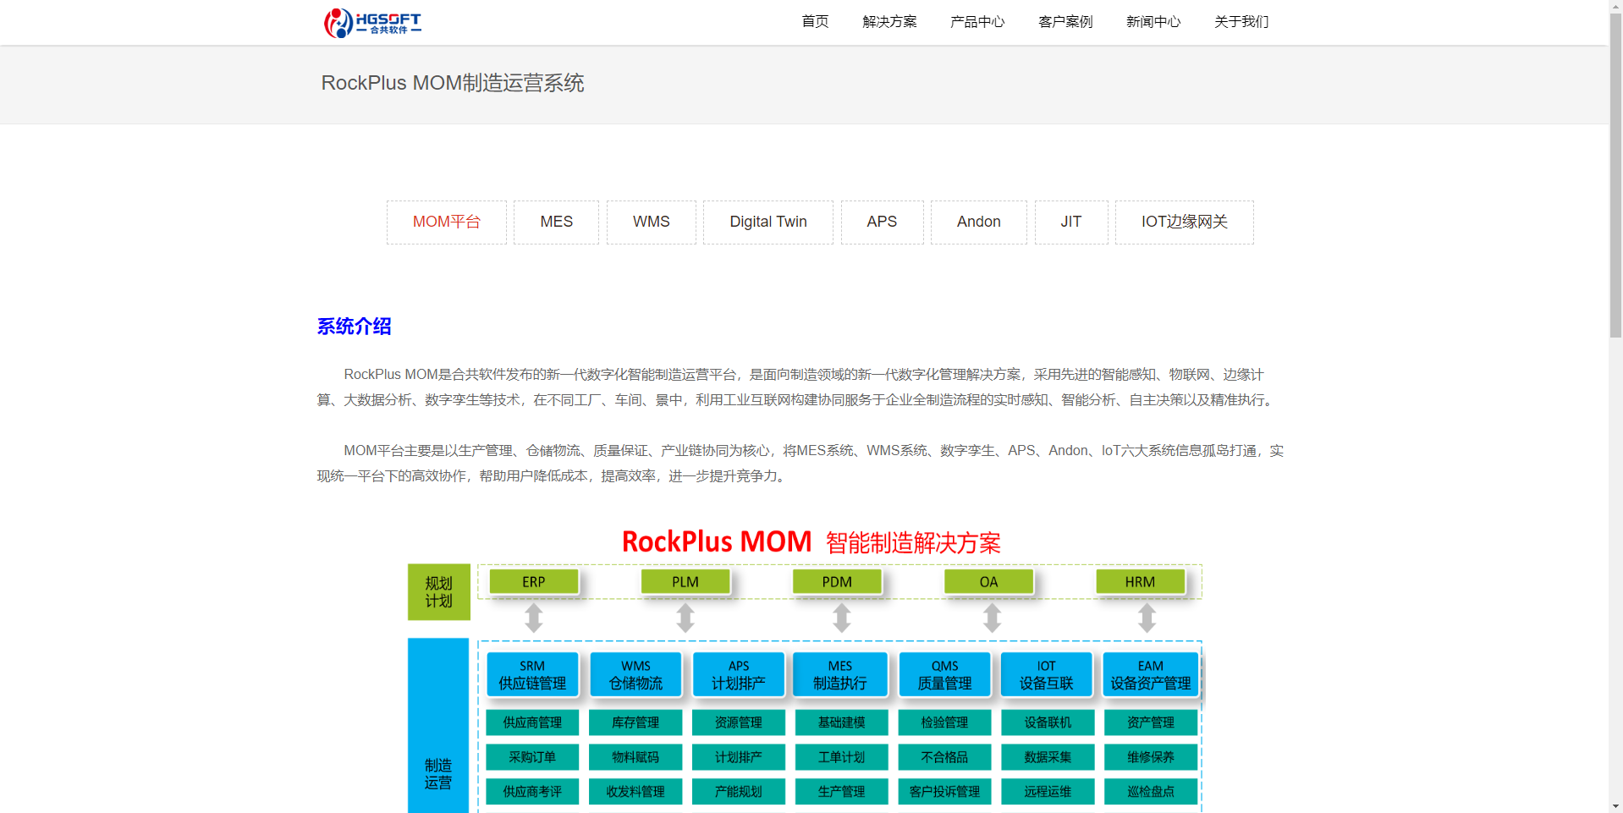1623x813 pixels.
Task: Click the MES 制造执行 block
Action: [840, 674]
